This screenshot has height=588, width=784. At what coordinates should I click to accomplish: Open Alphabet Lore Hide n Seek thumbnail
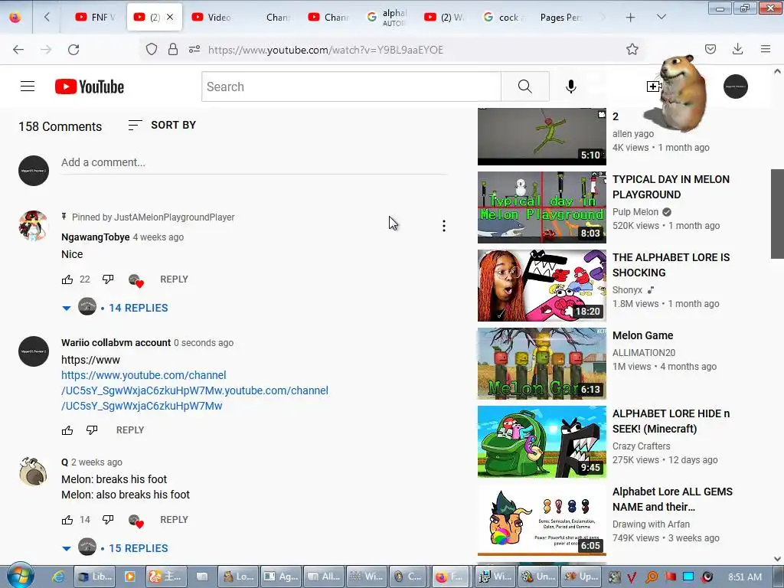[541, 442]
